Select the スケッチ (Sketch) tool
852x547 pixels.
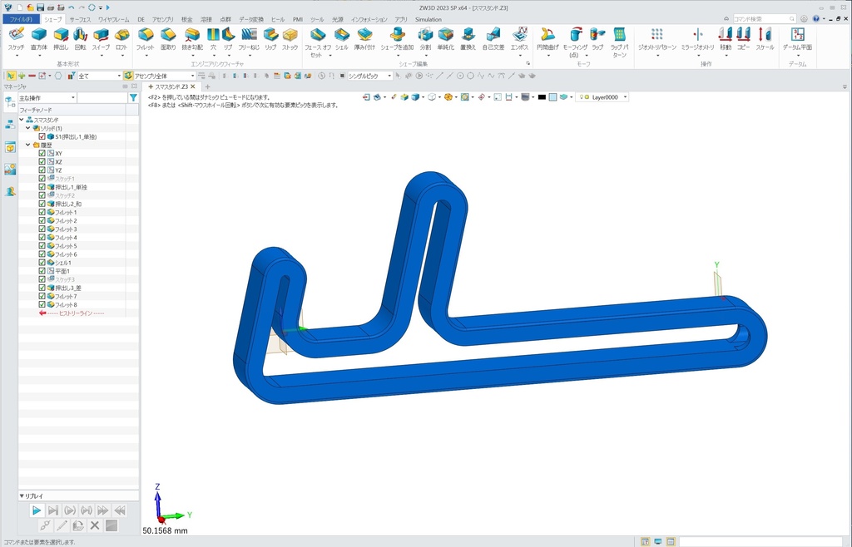17,39
